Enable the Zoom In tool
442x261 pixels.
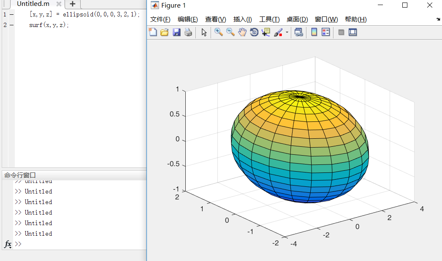(x=219, y=32)
